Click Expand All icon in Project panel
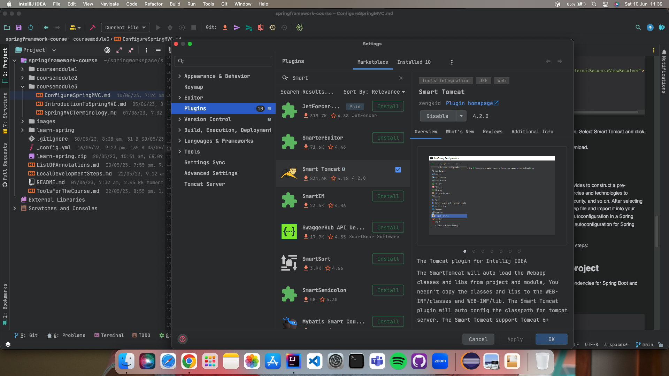669x376 pixels. click(119, 50)
